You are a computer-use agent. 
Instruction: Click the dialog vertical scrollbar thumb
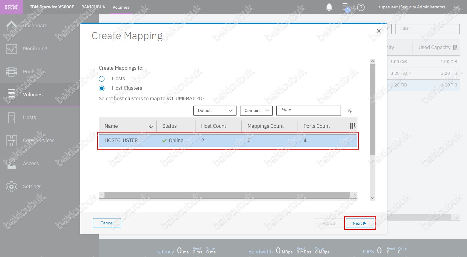click(372, 109)
